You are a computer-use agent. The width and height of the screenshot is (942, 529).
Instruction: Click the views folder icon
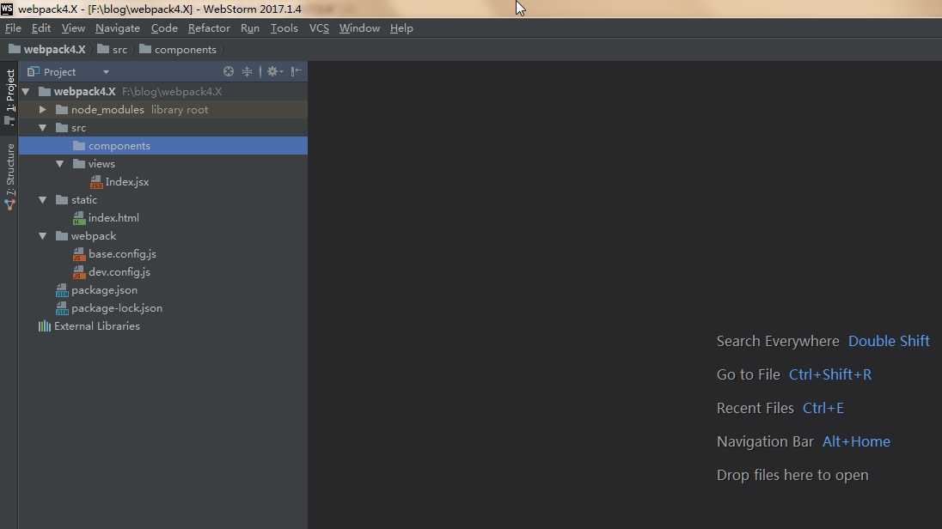click(79, 164)
